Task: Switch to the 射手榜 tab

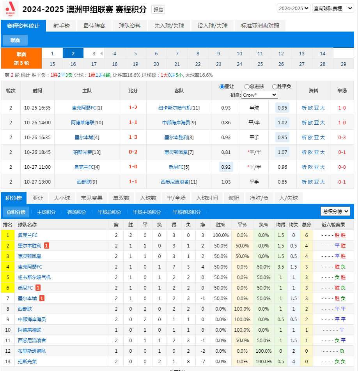Action: point(62,26)
